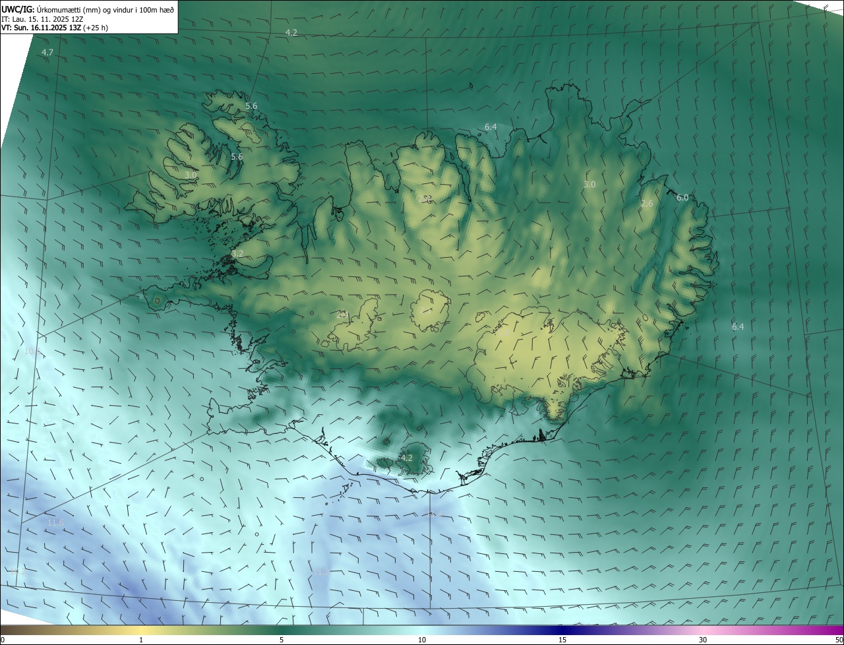Image resolution: width=844 pixels, height=645 pixels.
Task: Click the colorbar tick label 50
Action: pos(839,640)
